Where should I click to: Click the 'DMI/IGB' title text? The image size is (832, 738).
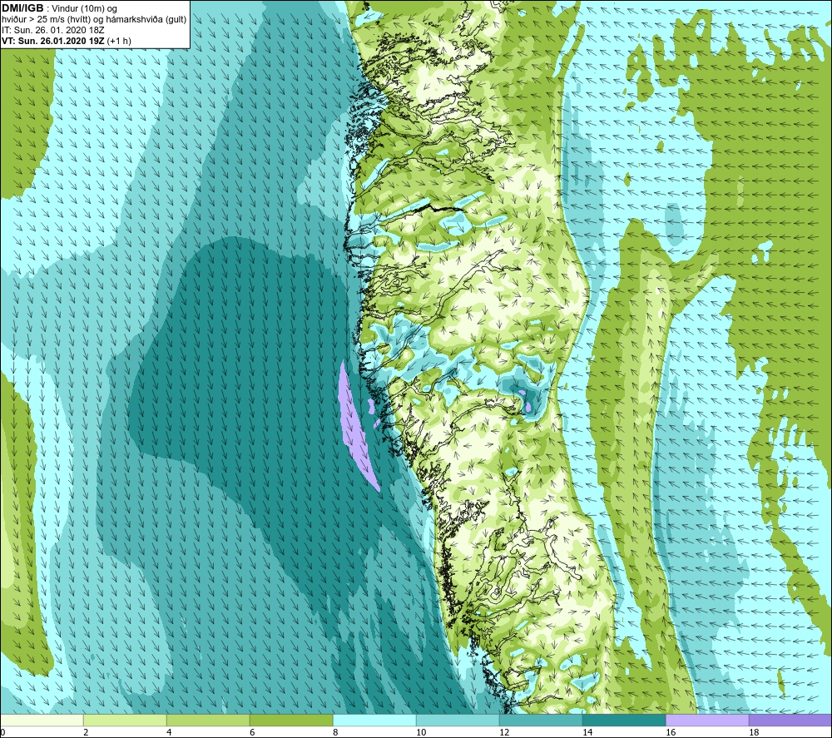(x=22, y=8)
